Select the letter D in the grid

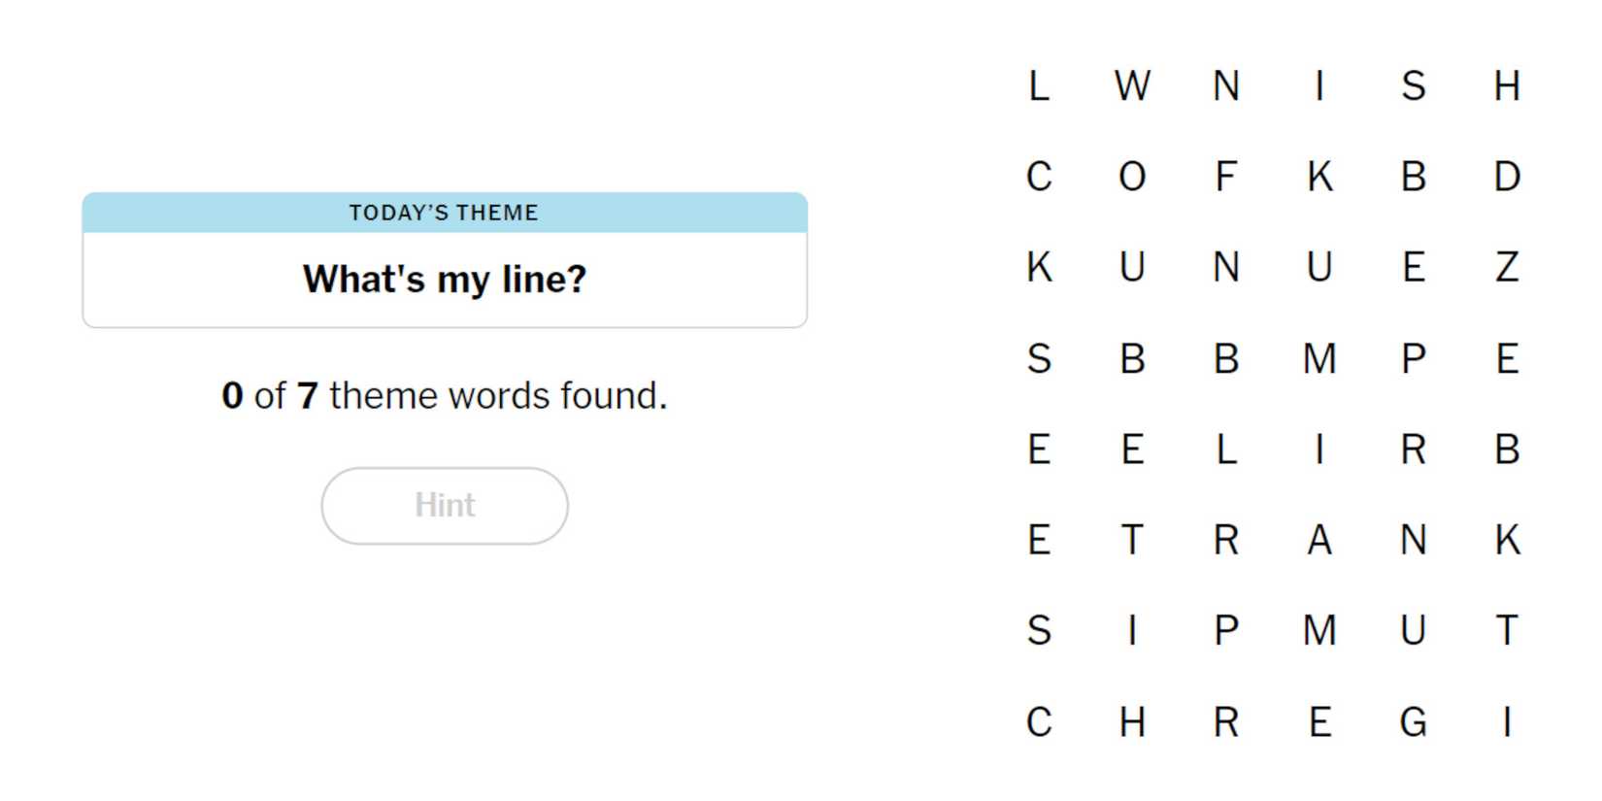coord(1506,177)
